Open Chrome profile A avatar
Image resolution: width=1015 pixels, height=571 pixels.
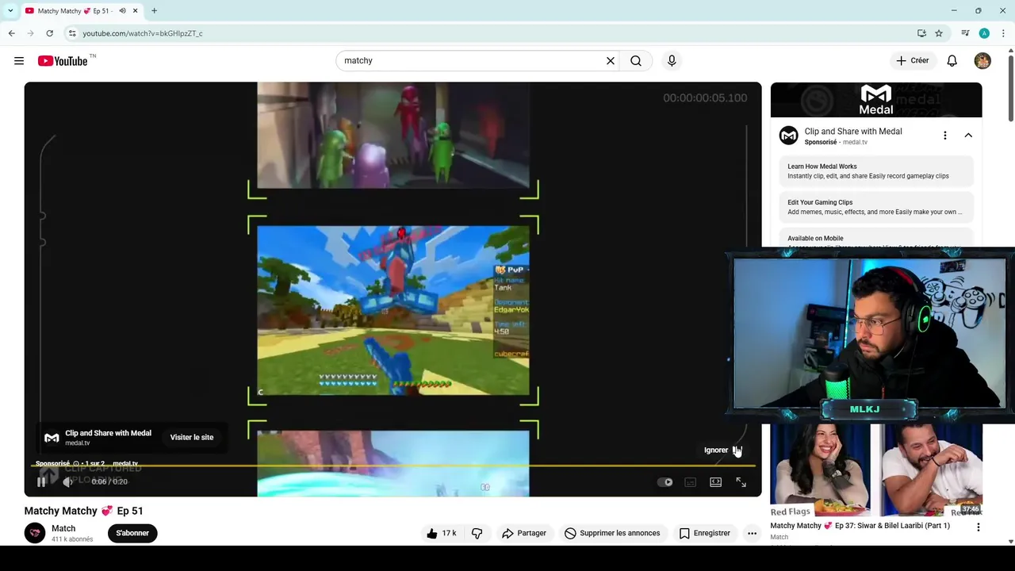(984, 33)
